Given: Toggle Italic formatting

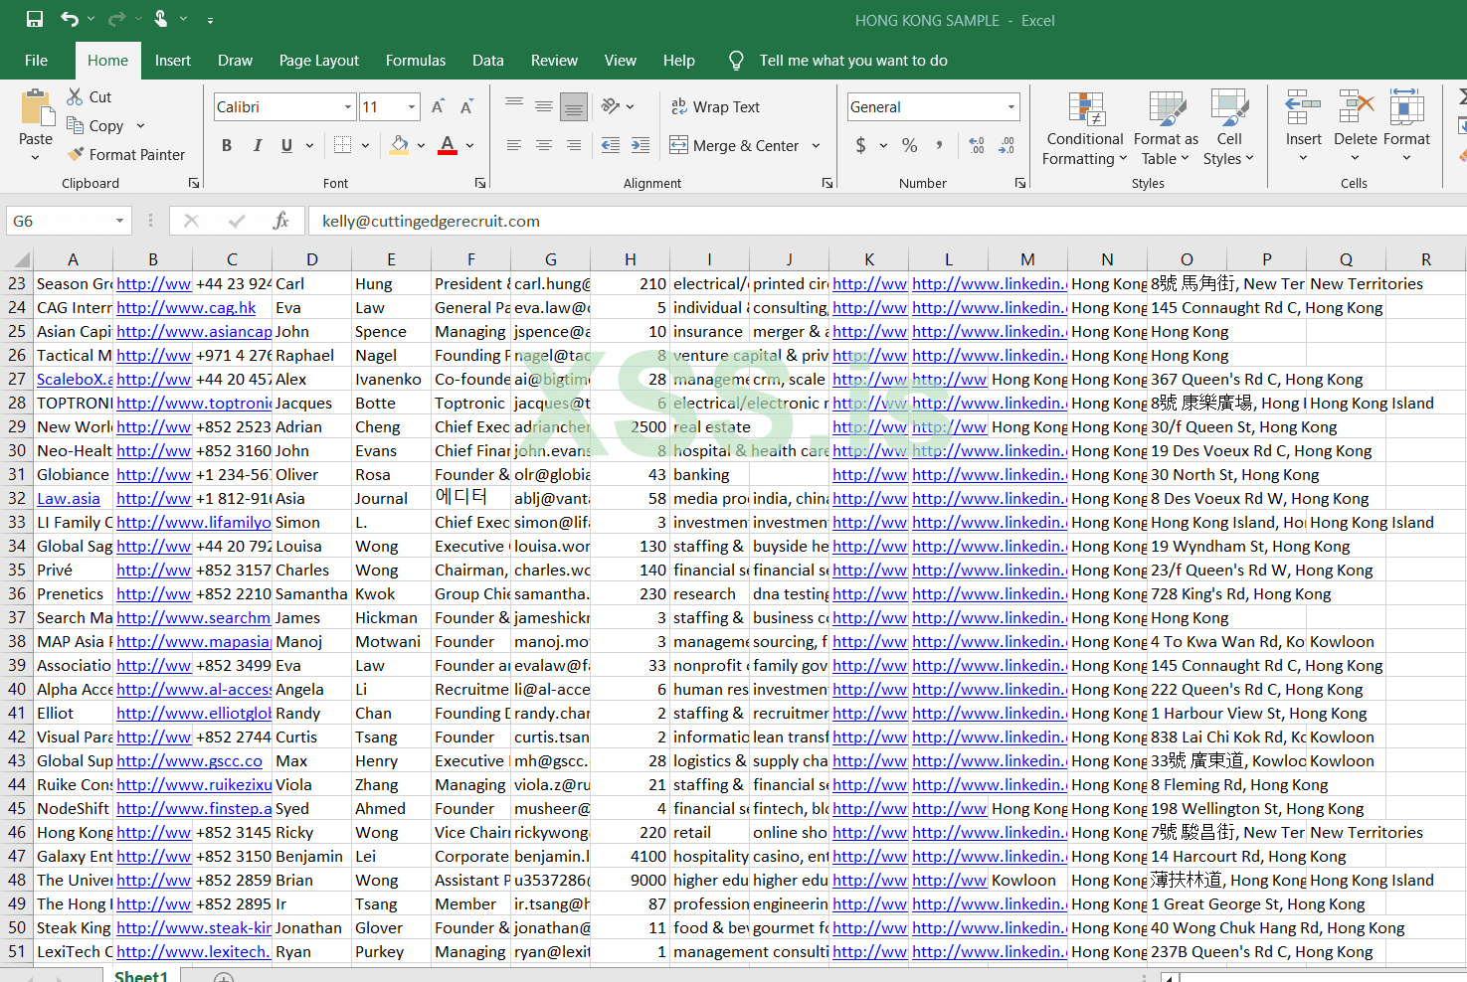Looking at the screenshot, I should pyautogui.click(x=258, y=145).
